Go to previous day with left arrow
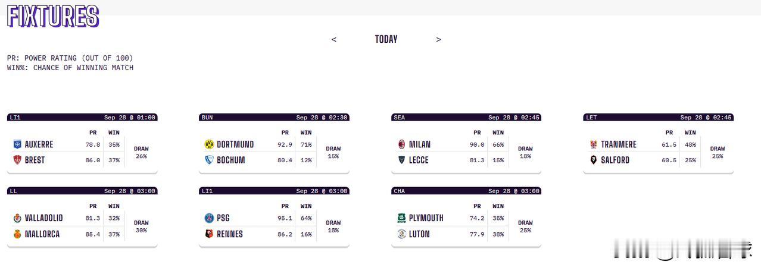The height and width of the screenshot is (268, 761). (x=334, y=39)
